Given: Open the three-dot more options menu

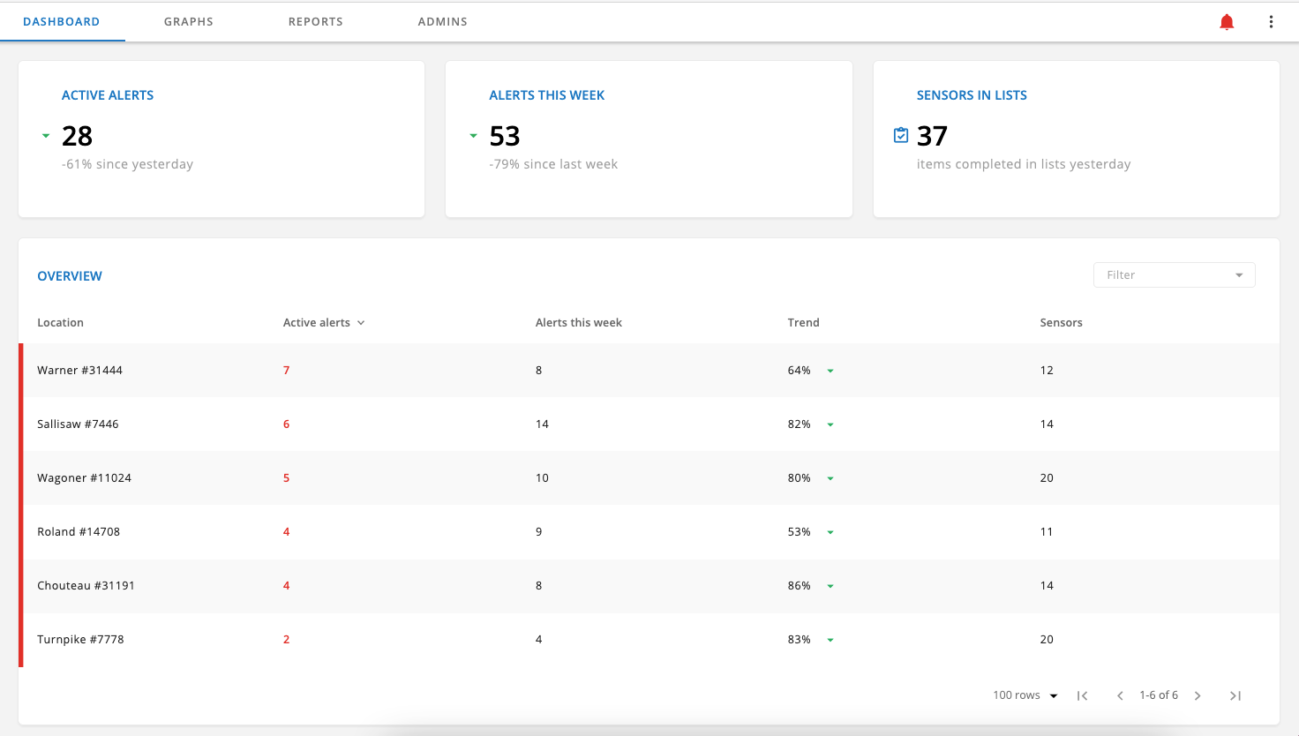Looking at the screenshot, I should pyautogui.click(x=1271, y=22).
